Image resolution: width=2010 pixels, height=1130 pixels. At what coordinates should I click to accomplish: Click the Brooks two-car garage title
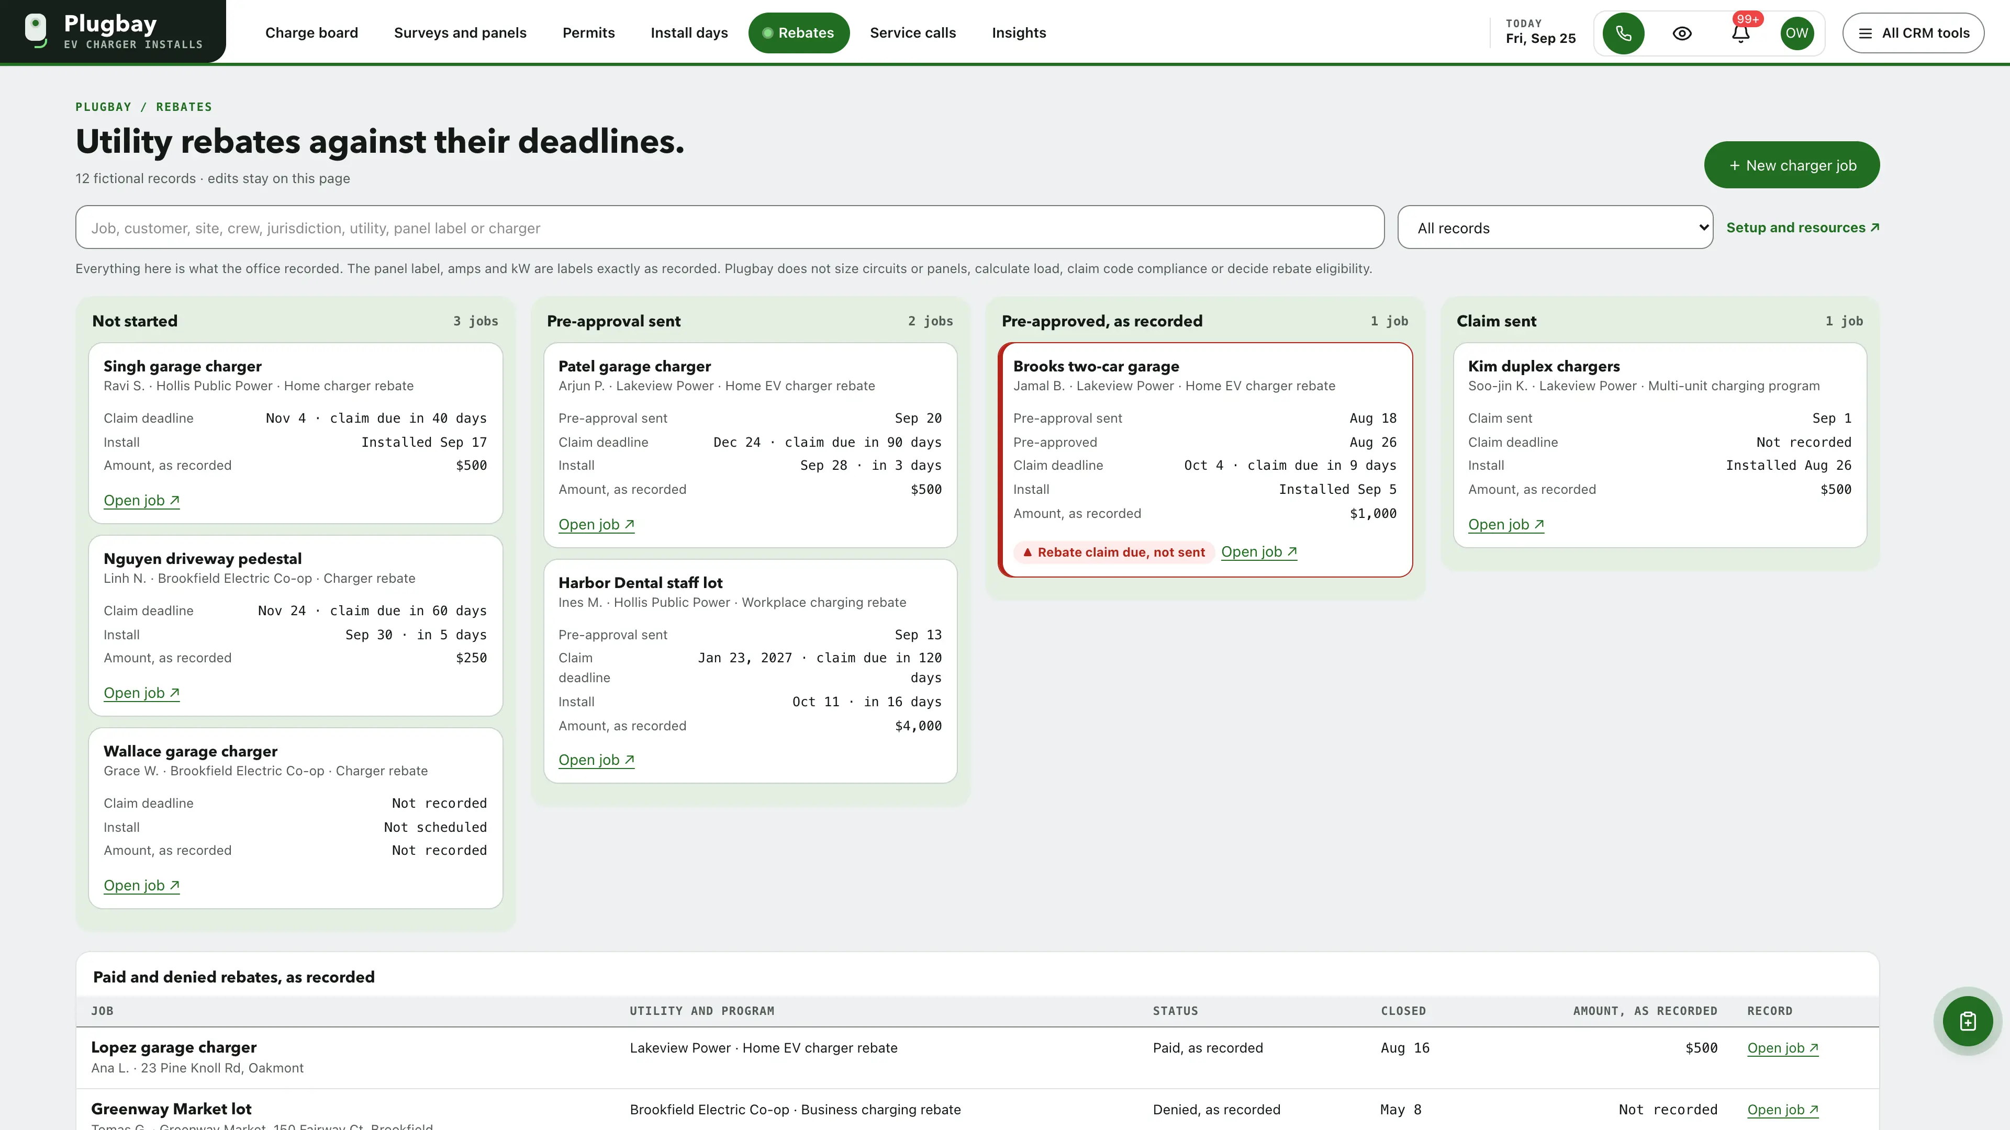pos(1096,367)
